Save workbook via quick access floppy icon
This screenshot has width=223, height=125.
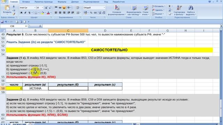[x=2, y=22]
